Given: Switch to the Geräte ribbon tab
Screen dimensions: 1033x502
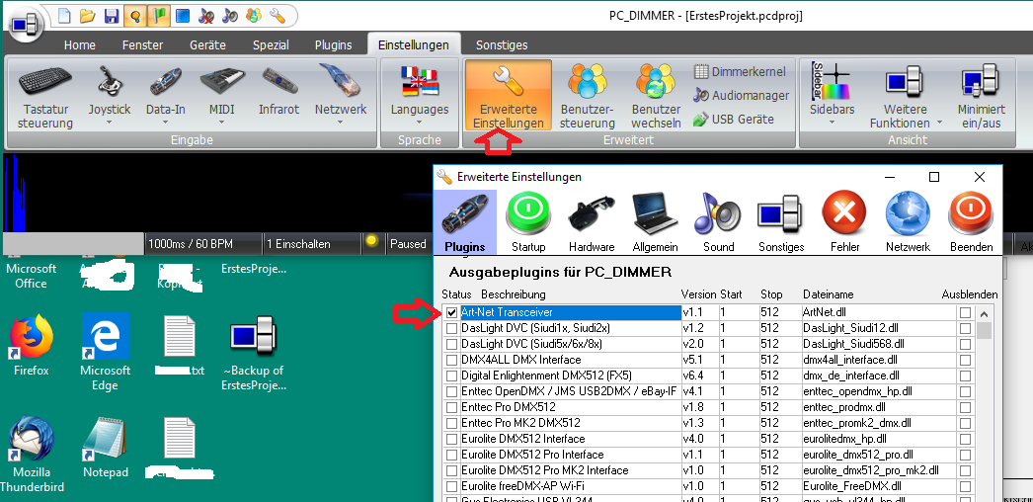Looking at the screenshot, I should [x=207, y=44].
